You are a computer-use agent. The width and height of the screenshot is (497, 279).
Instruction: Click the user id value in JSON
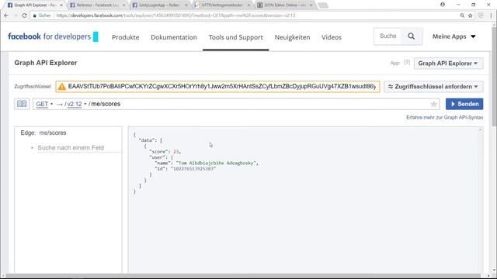[x=193, y=169]
